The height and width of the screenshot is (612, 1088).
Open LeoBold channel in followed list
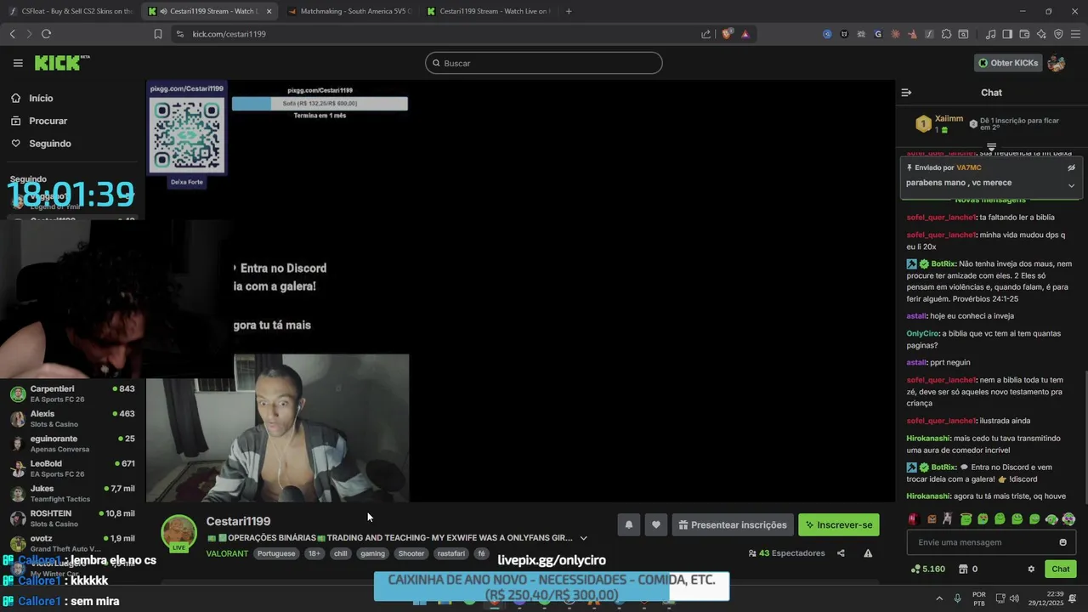[72, 468]
